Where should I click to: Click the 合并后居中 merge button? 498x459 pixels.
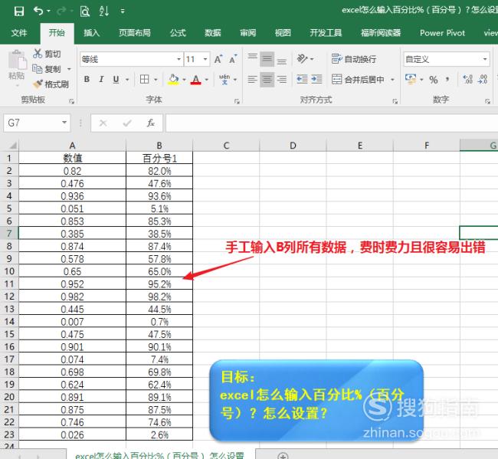[359, 80]
